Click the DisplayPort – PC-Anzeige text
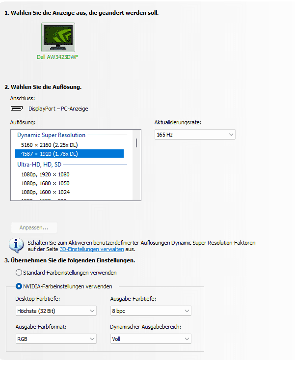 [58, 109]
